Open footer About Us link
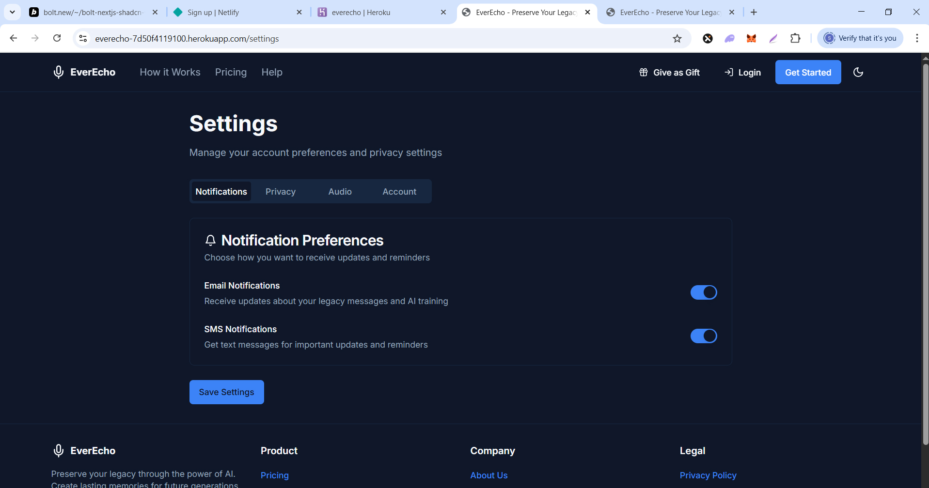The height and width of the screenshot is (488, 929). (x=489, y=475)
